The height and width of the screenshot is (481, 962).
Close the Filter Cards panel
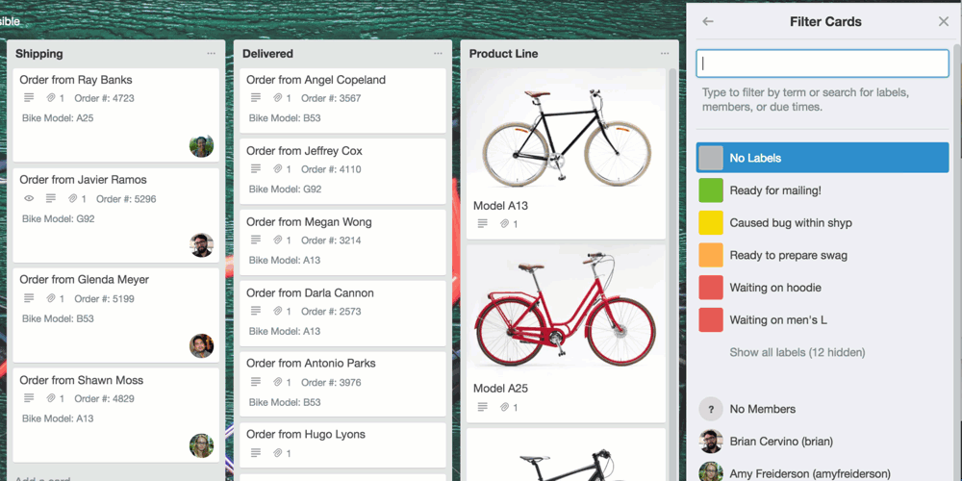point(944,21)
